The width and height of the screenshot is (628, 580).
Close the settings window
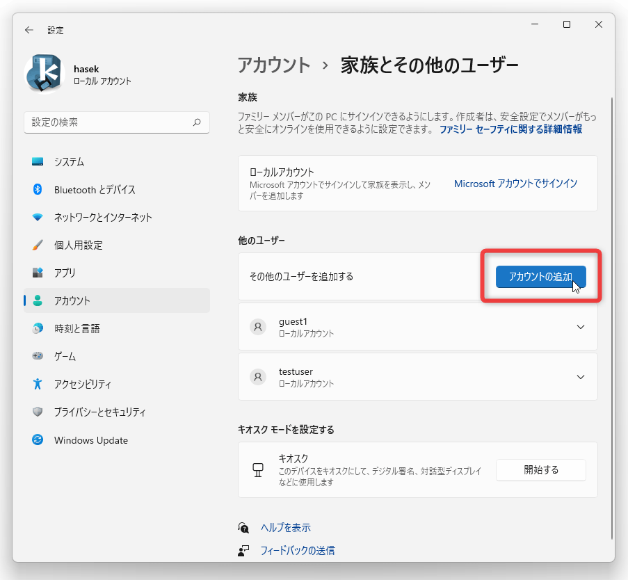pyautogui.click(x=599, y=24)
